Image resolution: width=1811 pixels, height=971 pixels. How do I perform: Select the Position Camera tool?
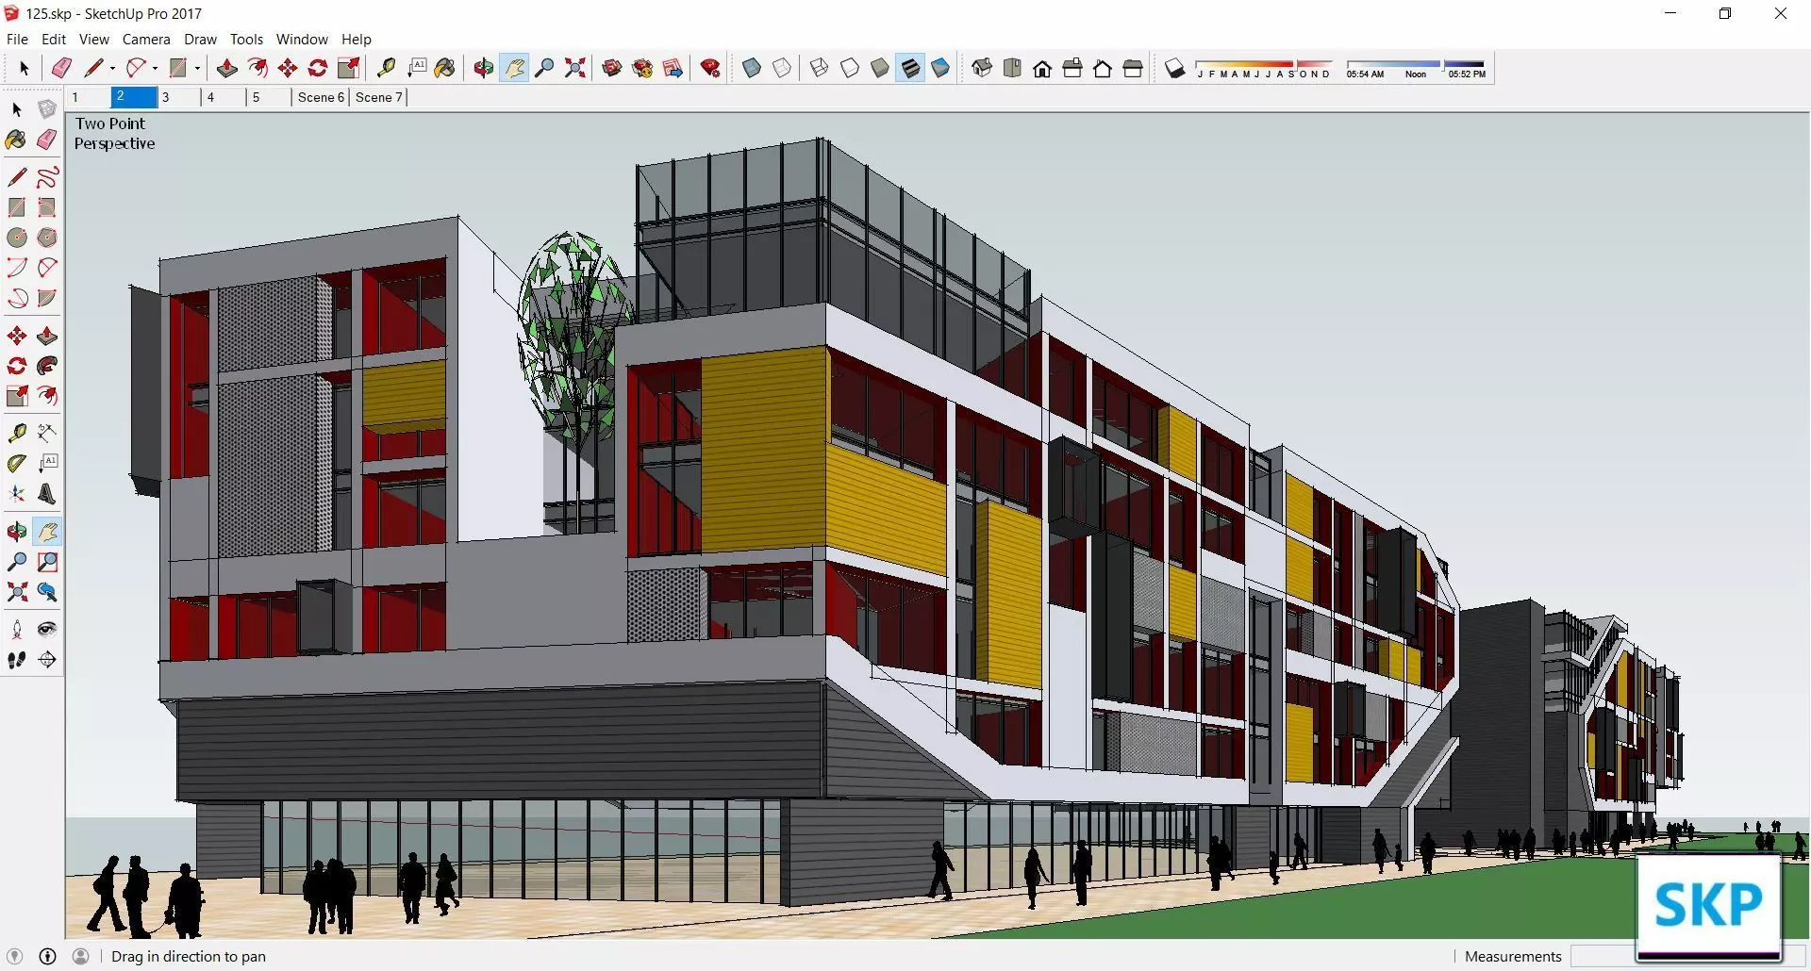(x=17, y=630)
